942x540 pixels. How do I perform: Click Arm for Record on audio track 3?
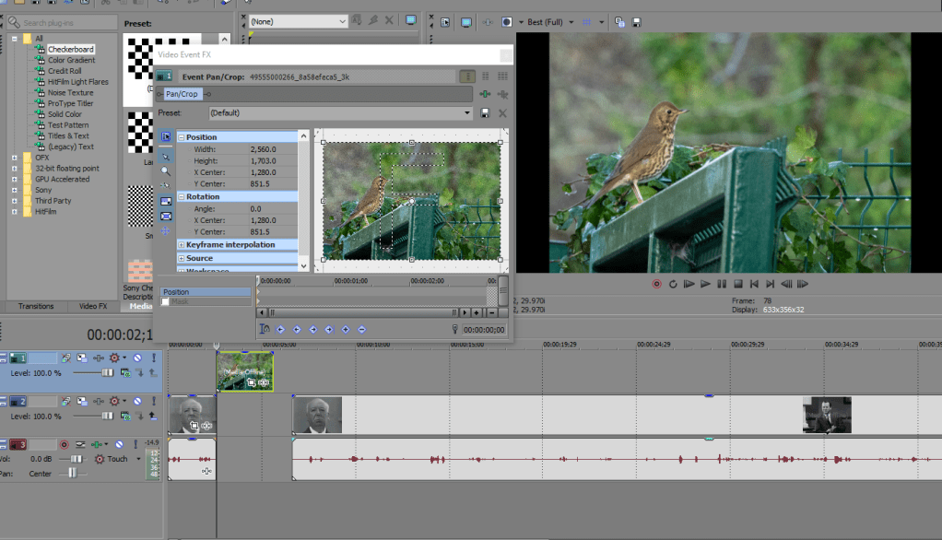point(65,445)
